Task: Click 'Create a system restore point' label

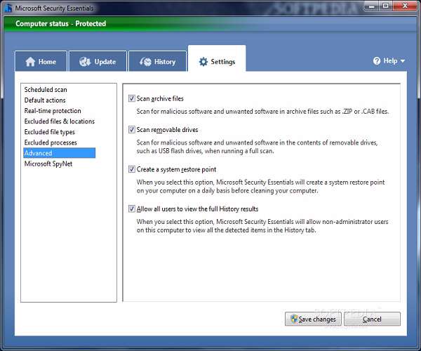Action: click(176, 169)
